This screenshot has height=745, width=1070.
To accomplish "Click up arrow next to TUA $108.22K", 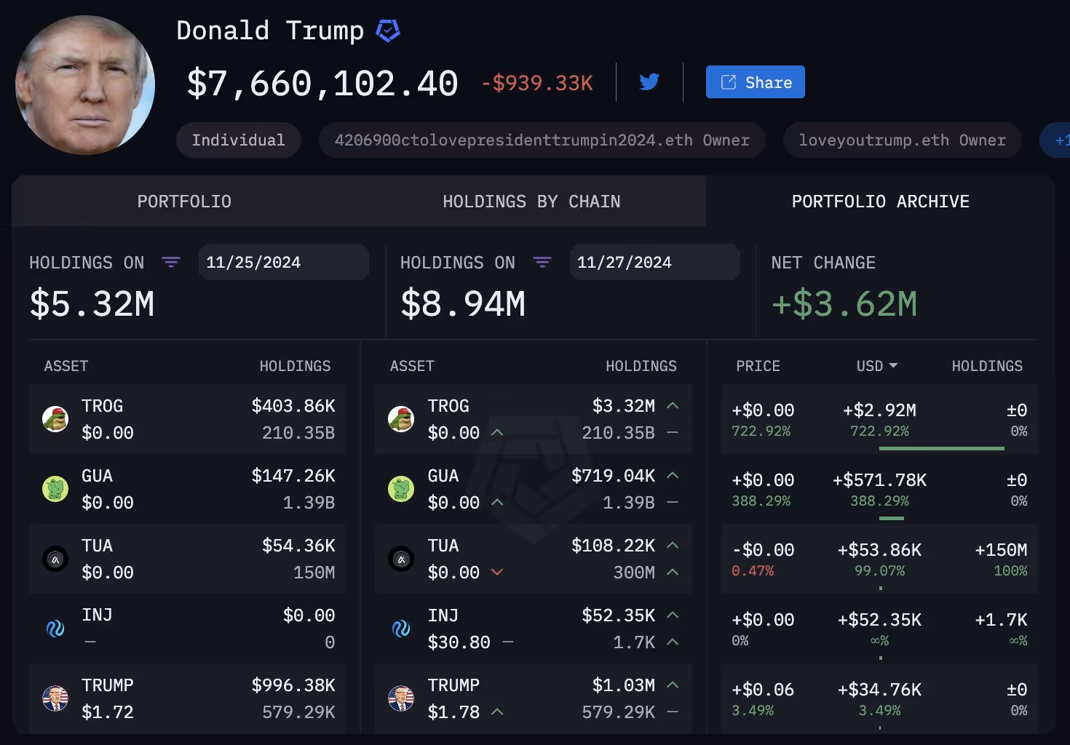I will [673, 545].
